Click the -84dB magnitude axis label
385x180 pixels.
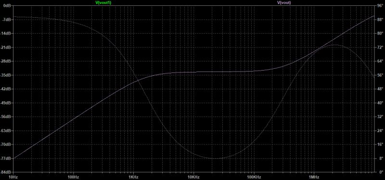click(x=6, y=172)
